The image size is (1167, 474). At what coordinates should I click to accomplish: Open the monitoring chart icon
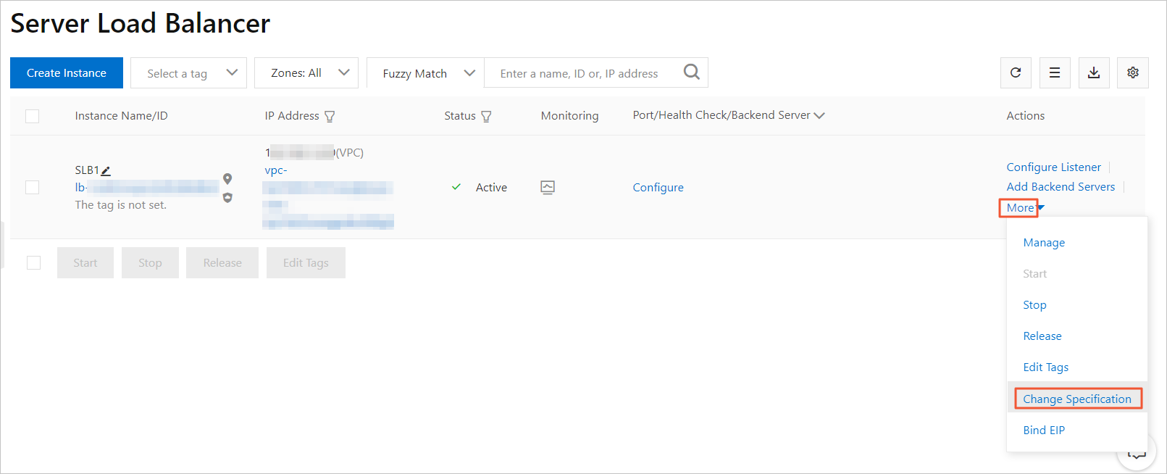548,188
